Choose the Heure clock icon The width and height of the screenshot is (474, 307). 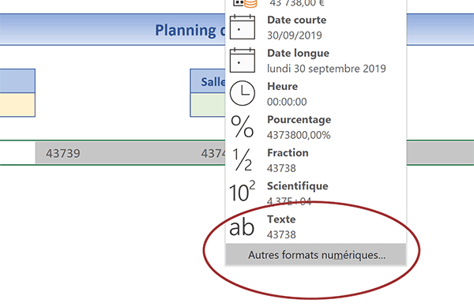(x=243, y=93)
